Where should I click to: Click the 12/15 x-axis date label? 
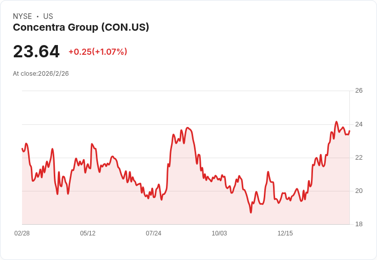(x=285, y=233)
